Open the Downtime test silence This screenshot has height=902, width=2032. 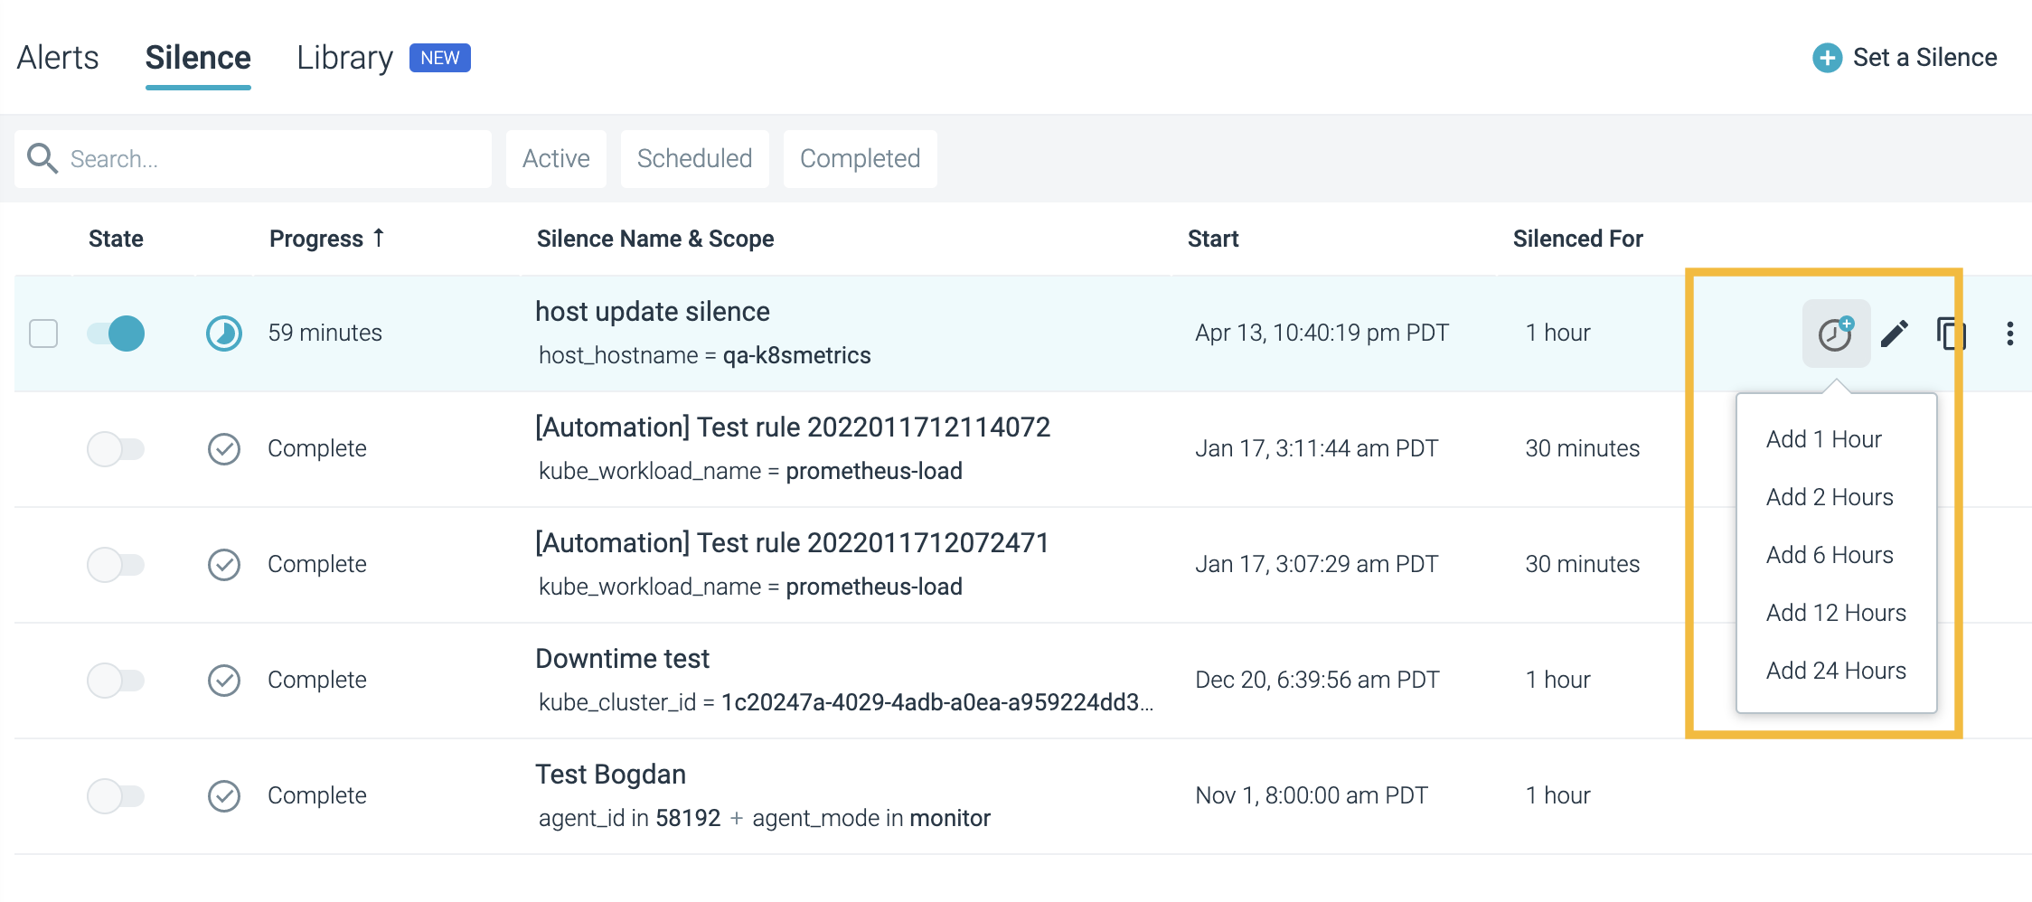pos(623,659)
